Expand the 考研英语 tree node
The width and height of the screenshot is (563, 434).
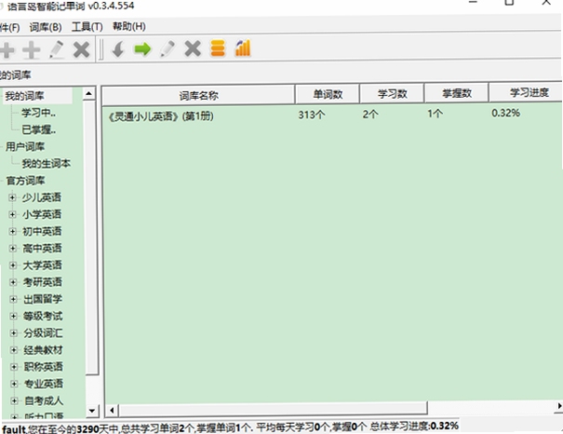point(13,282)
